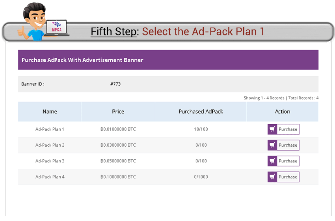Viewport: 335px width, 221px height.
Task: Select the Ad-Pack Plan 2 name cell
Action: (x=50, y=145)
